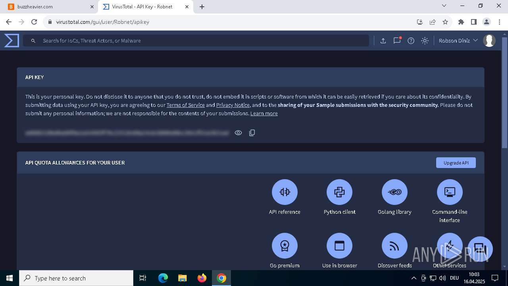Share this page icon
Viewport: 508px width, 286px height.
pyautogui.click(x=433, y=22)
